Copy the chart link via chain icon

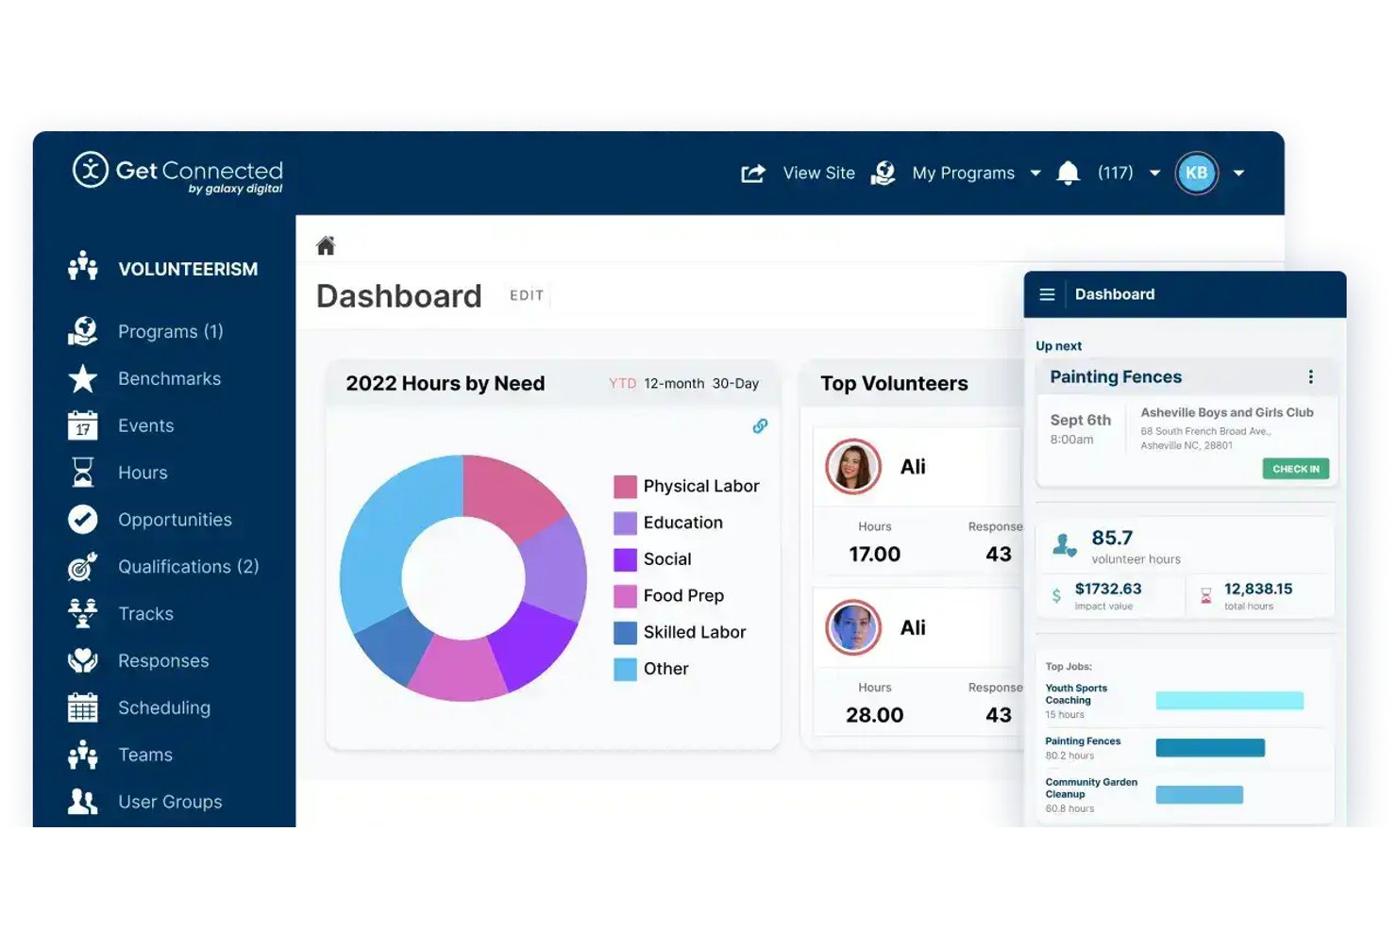click(760, 426)
